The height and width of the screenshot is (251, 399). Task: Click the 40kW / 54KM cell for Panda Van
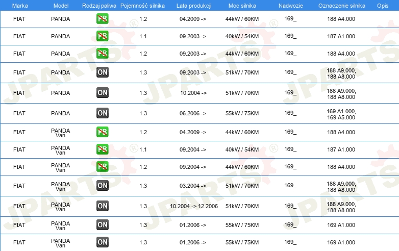point(242,149)
